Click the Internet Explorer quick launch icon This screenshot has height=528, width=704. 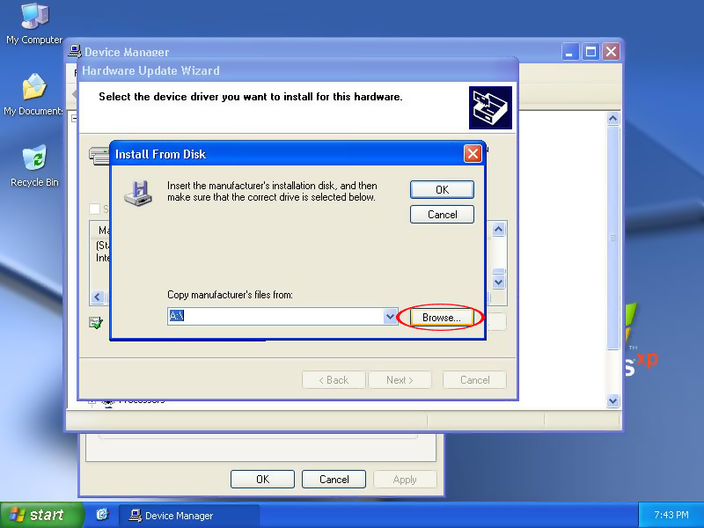[102, 515]
